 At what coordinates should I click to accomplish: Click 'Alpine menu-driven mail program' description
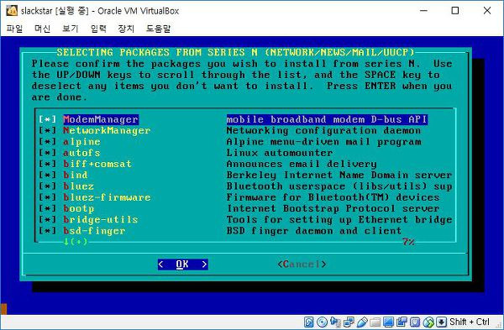(x=323, y=142)
